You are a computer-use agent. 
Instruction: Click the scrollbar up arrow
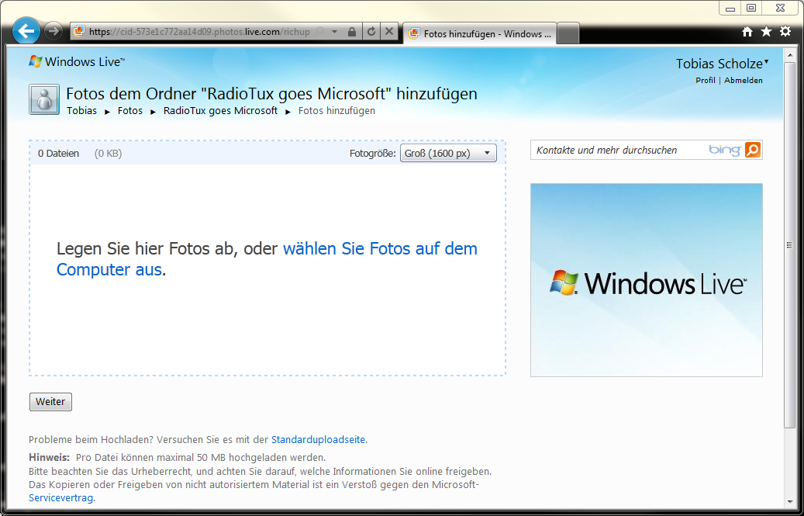(x=789, y=54)
